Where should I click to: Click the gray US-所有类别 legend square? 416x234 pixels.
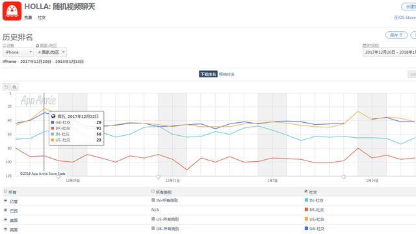point(153,219)
